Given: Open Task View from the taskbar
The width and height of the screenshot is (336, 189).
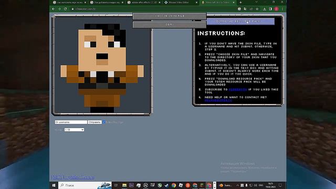Looking at the screenshot, I should coord(116,185).
